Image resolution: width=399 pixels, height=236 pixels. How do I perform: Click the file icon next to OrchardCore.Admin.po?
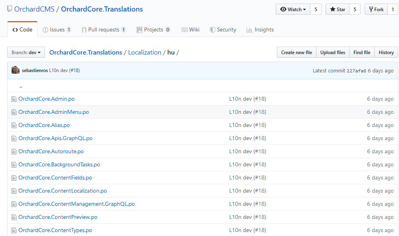point(14,99)
